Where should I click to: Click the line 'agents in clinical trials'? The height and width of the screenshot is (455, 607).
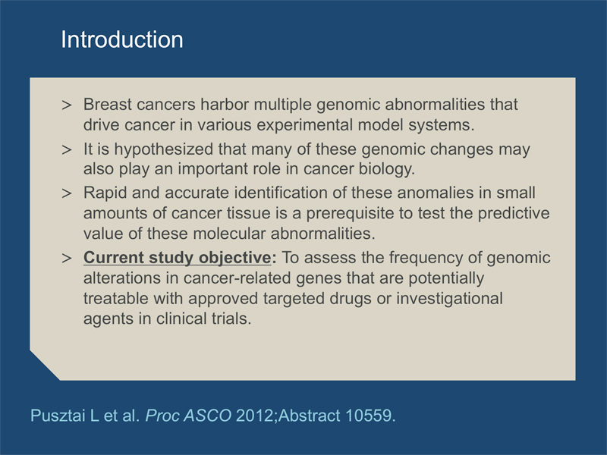coord(167,318)
